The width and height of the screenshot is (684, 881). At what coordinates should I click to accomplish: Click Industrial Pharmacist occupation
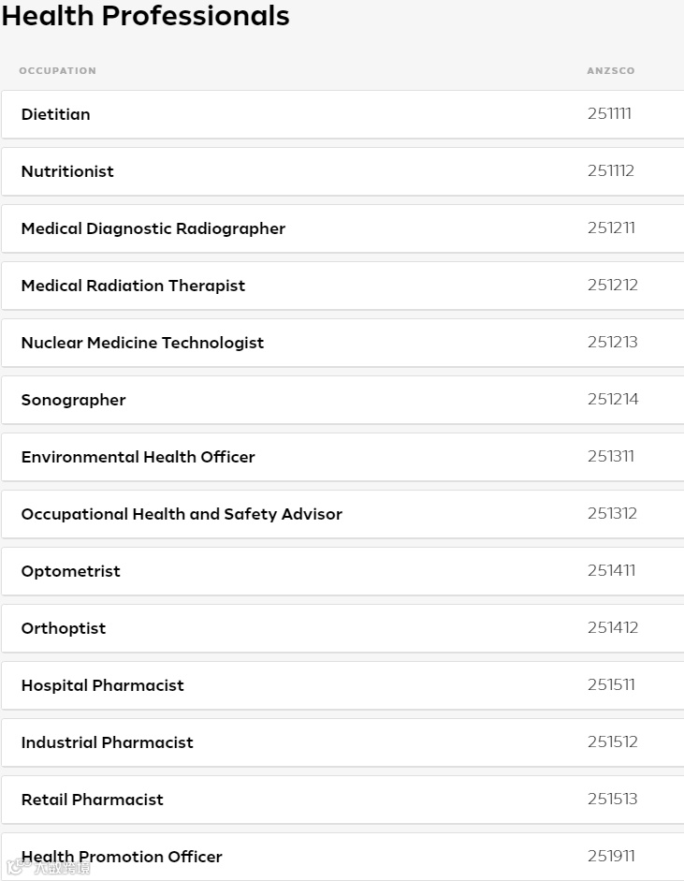pyautogui.click(x=108, y=742)
